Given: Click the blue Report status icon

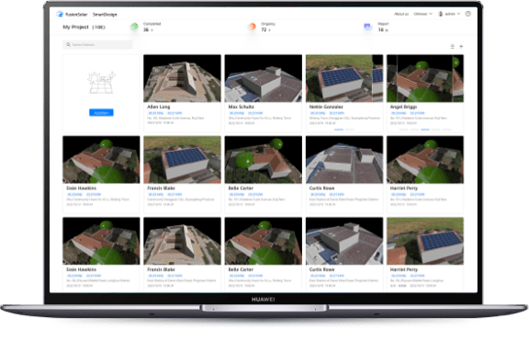Looking at the screenshot, I should pyautogui.click(x=367, y=27).
